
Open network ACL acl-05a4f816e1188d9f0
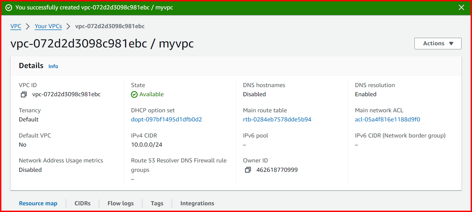pyautogui.click(x=387, y=119)
